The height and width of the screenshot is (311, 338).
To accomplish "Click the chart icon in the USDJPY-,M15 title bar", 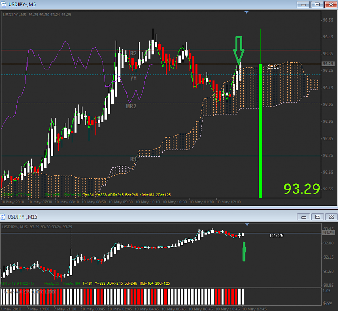I will coord(3,216).
